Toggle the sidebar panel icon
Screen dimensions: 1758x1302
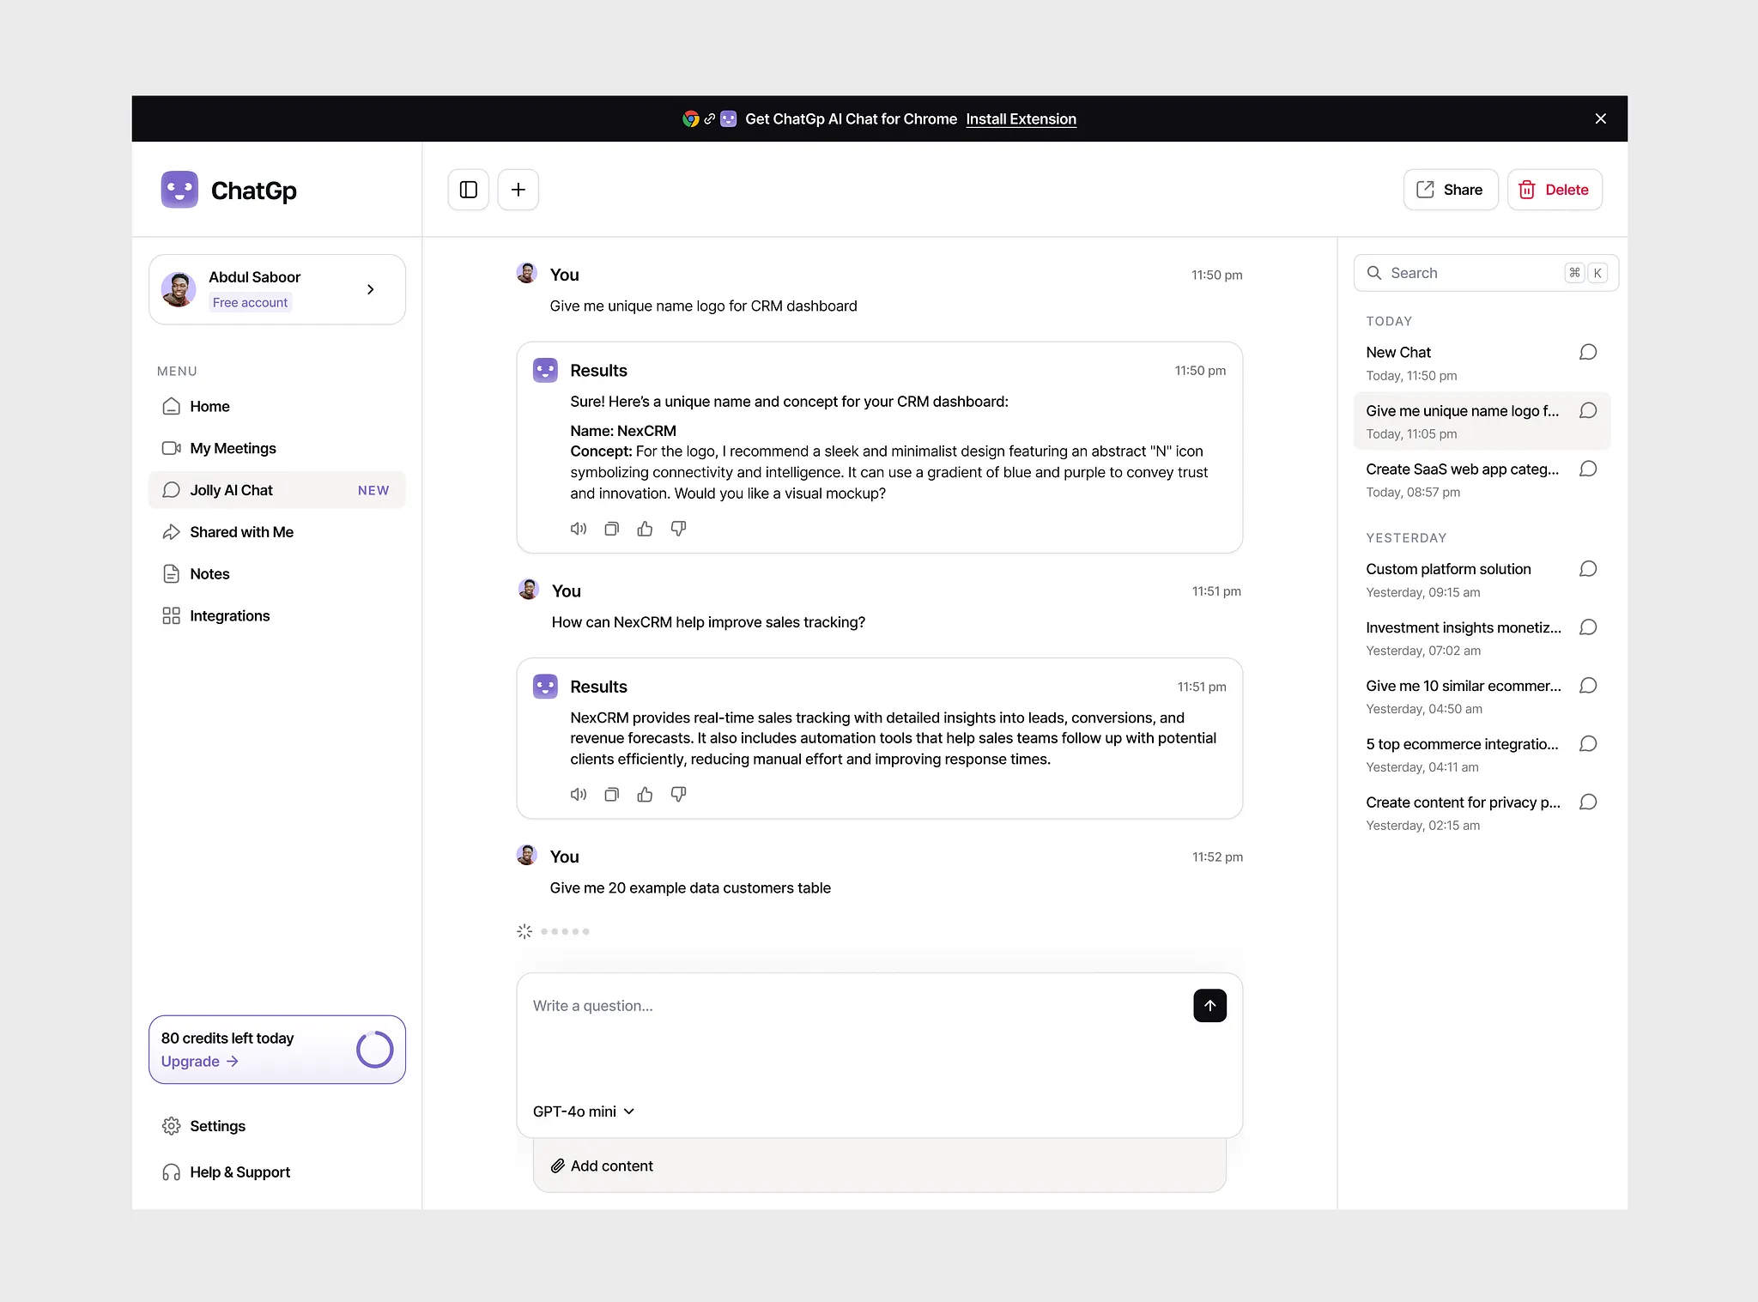469,190
